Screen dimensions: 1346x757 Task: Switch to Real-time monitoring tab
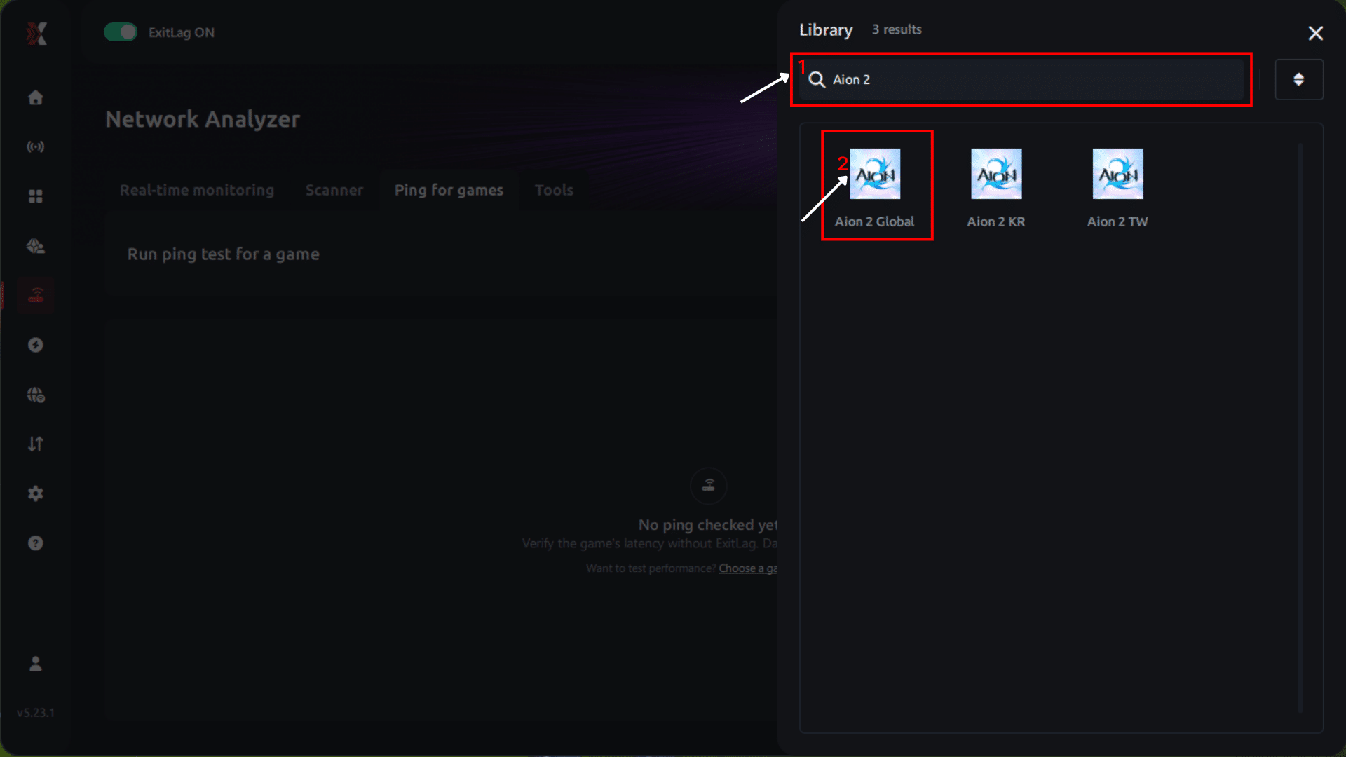(x=197, y=190)
